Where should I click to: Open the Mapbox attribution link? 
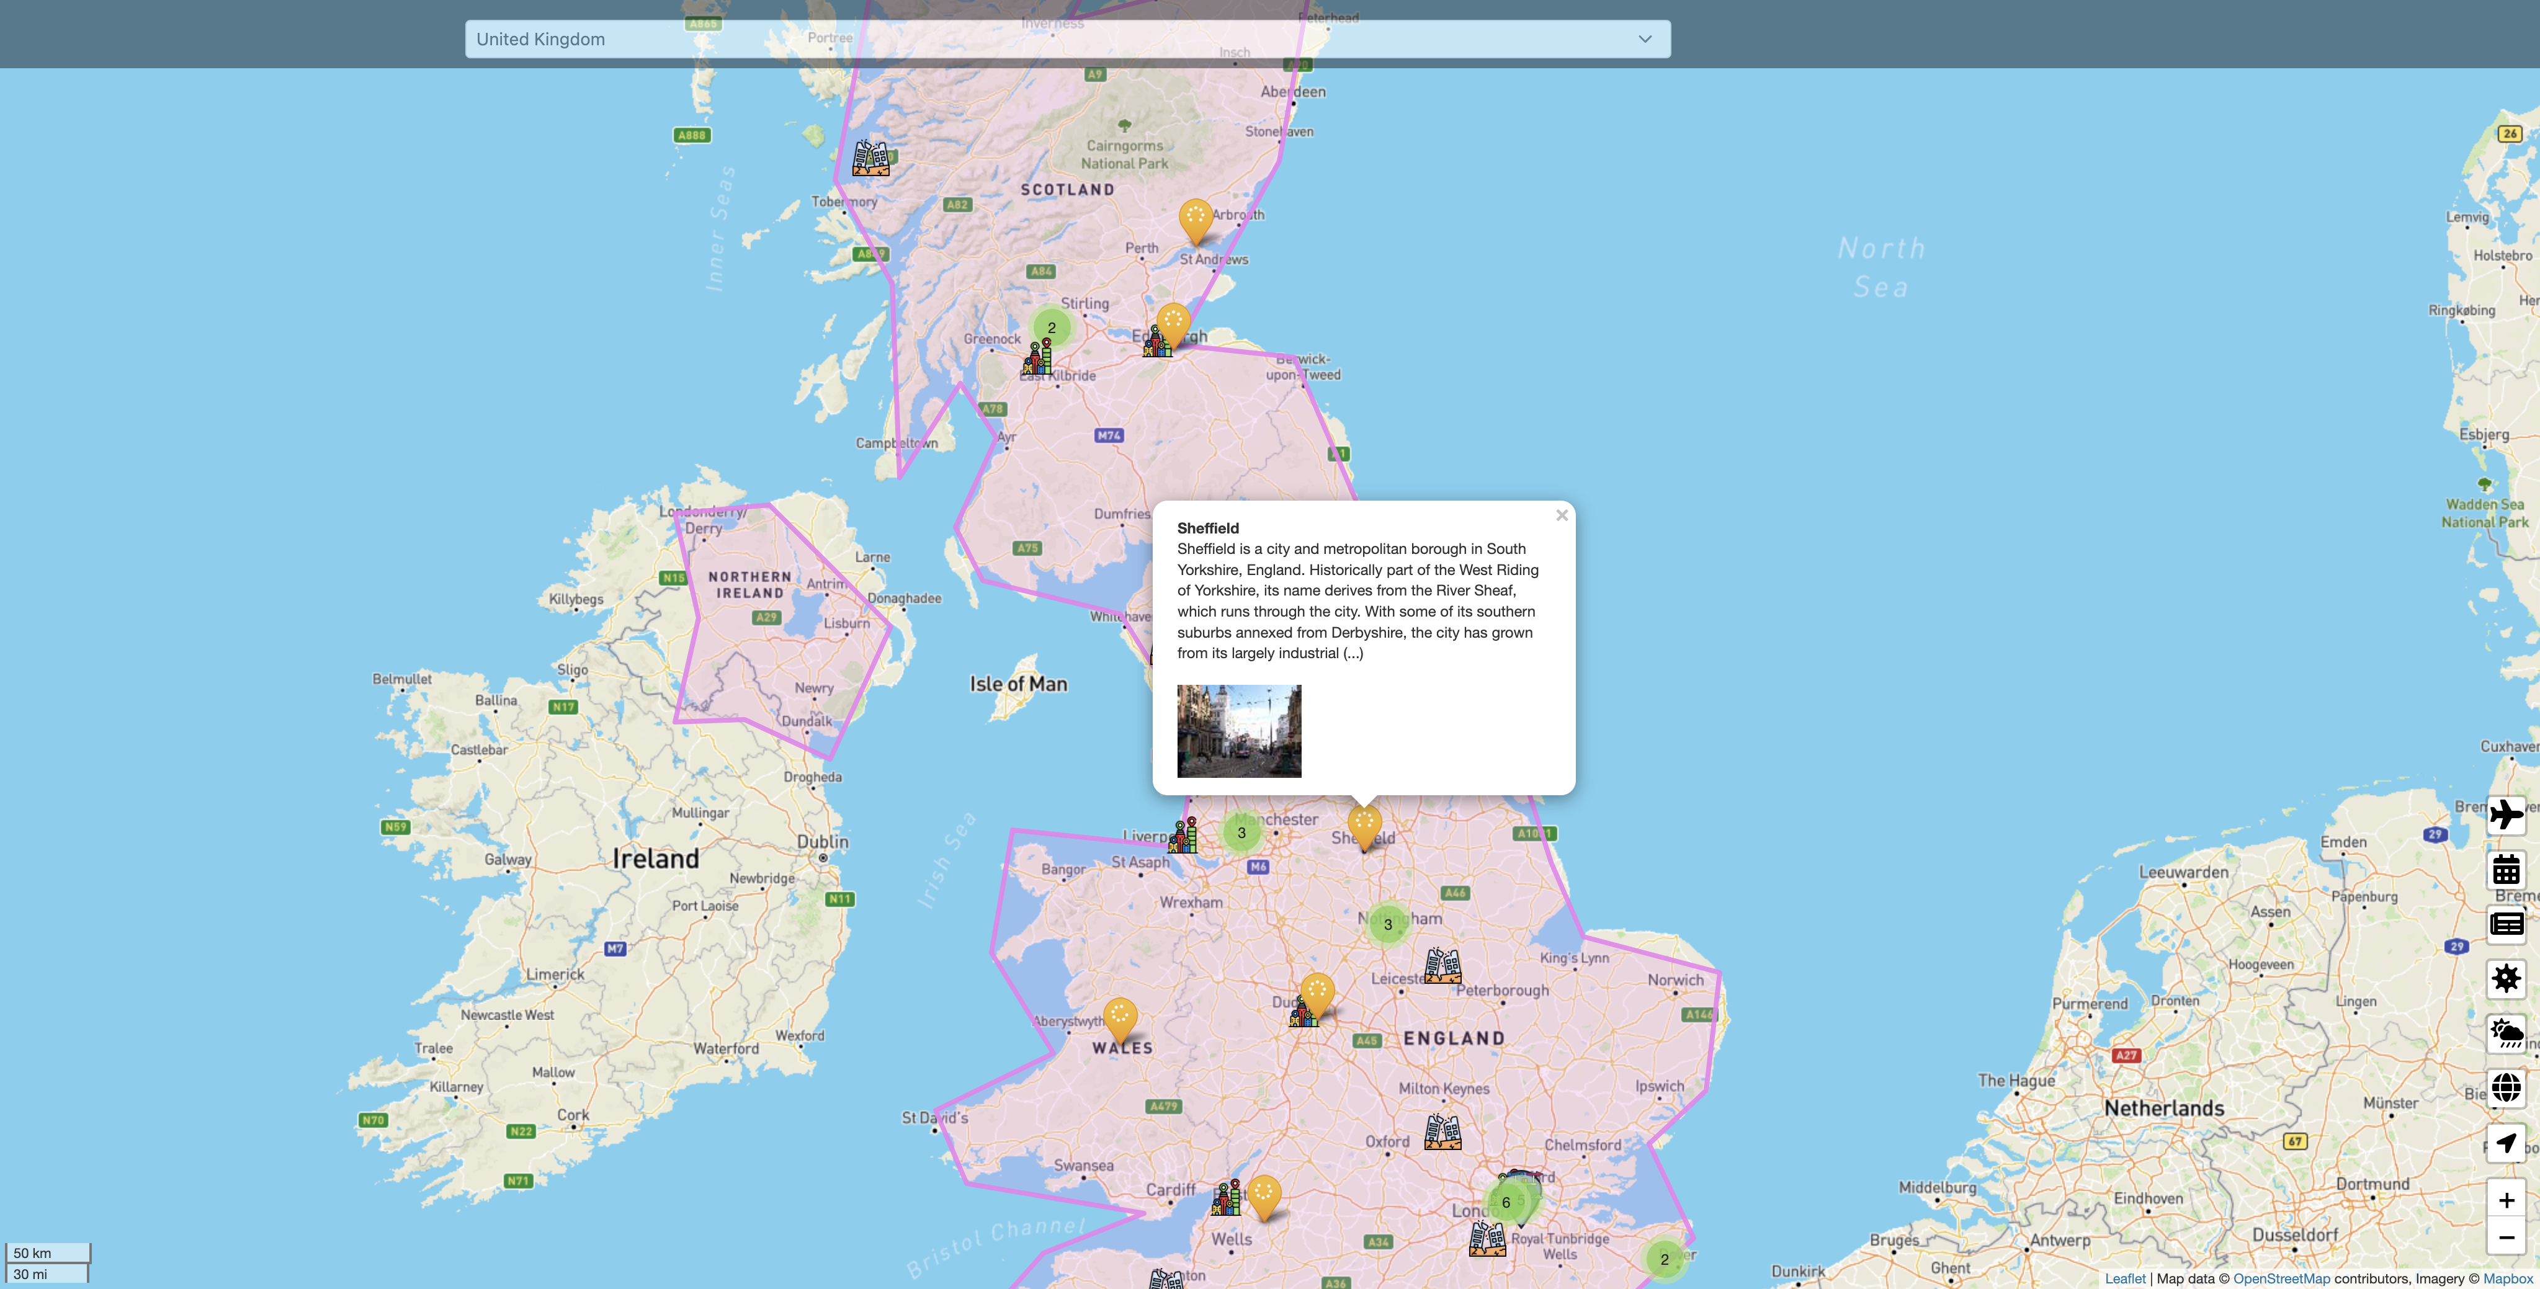click(2508, 1279)
